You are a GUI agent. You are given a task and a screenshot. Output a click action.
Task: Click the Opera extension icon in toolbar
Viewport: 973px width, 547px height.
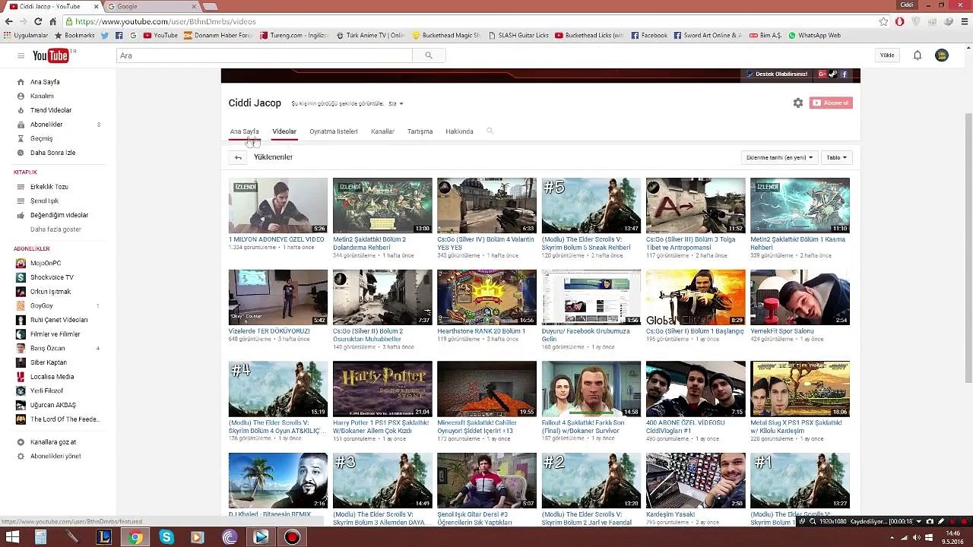(x=899, y=21)
